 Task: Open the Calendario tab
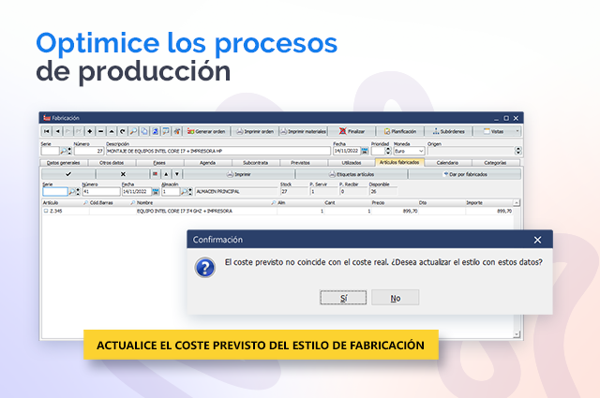click(447, 162)
